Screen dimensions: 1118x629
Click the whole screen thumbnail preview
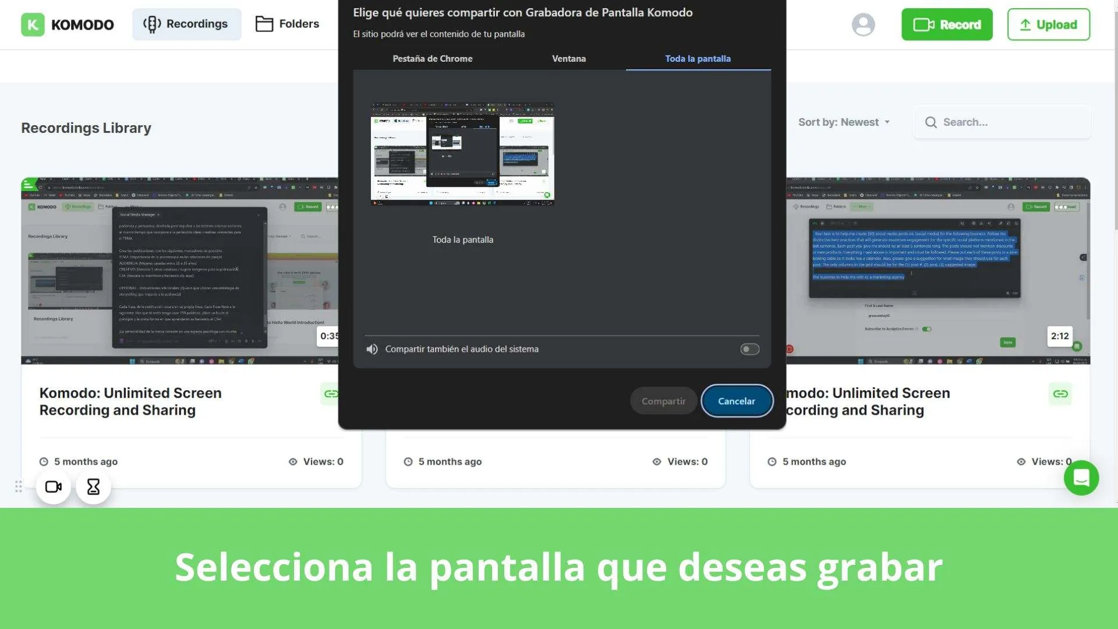(462, 153)
